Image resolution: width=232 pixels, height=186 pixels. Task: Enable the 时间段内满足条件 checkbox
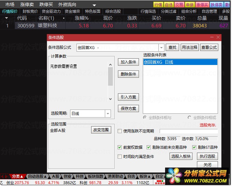(120, 157)
